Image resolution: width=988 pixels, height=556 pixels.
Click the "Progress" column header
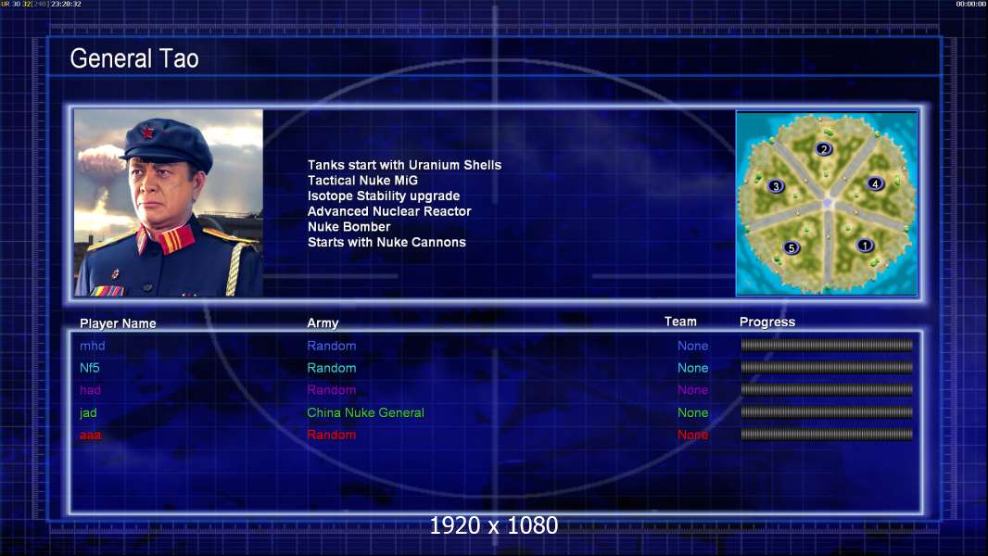(x=767, y=322)
